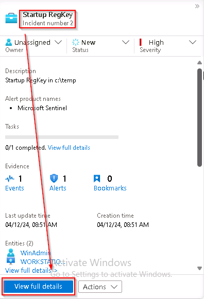Open the WinAdmin entity link
Image resolution: width=204 pixels, height=299 pixels.
pyautogui.click(x=36, y=253)
